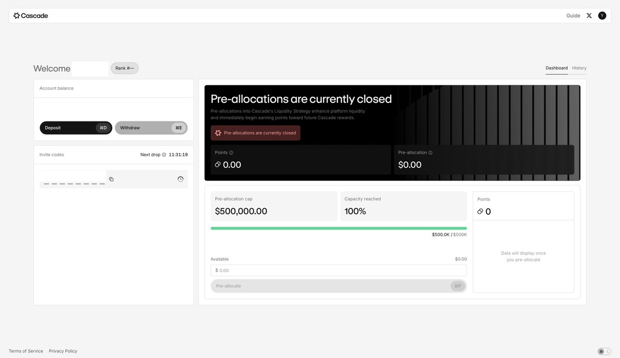Image resolution: width=620 pixels, height=358 pixels.
Task: Click the Account balance heading
Action: click(x=56, y=88)
